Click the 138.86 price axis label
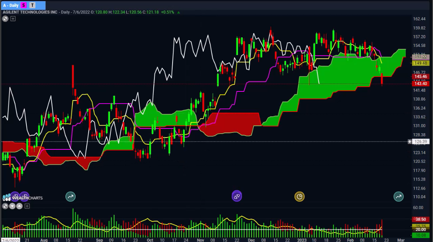Viewport: 433px width, 242px height. pyautogui.click(x=419, y=99)
